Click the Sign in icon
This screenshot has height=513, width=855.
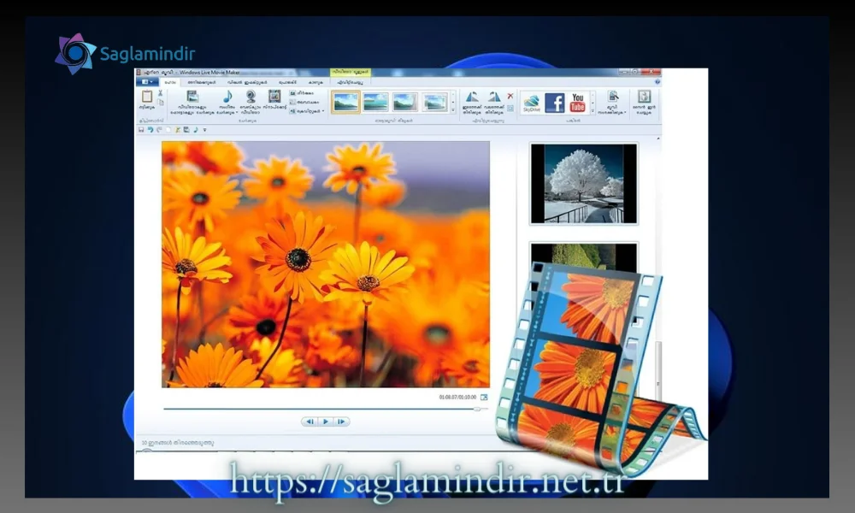(645, 97)
